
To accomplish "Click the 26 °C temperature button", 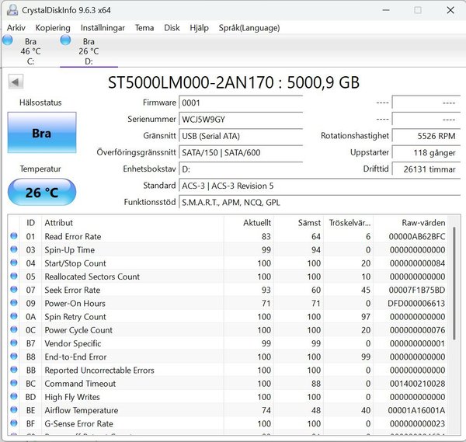I will (42, 193).
